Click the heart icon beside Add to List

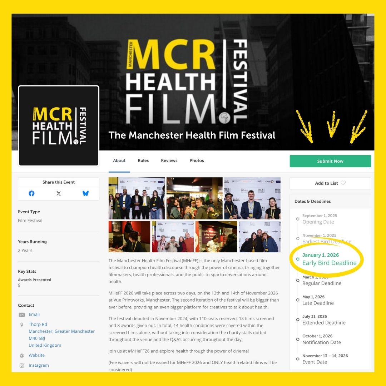pyautogui.click(x=343, y=183)
